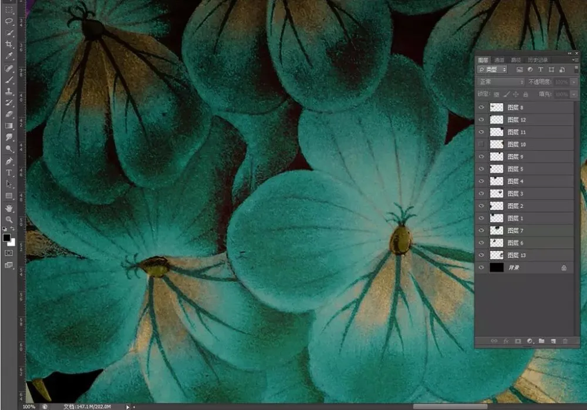
Task: Select the Clone Stamp tool
Action: [x=9, y=91]
